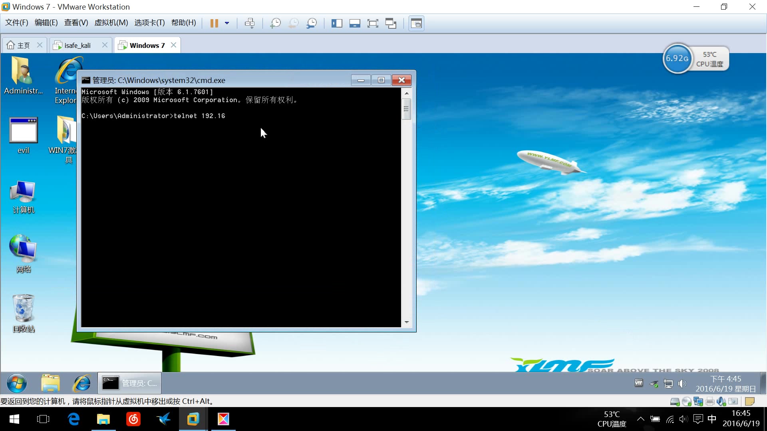The width and height of the screenshot is (767, 431).
Task: Click the guest clock 下午 4:45
Action: click(725, 379)
